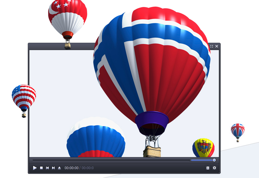Click the Russian flag balloon
Viewport: 259px width, 178px height.
[x=96, y=138]
